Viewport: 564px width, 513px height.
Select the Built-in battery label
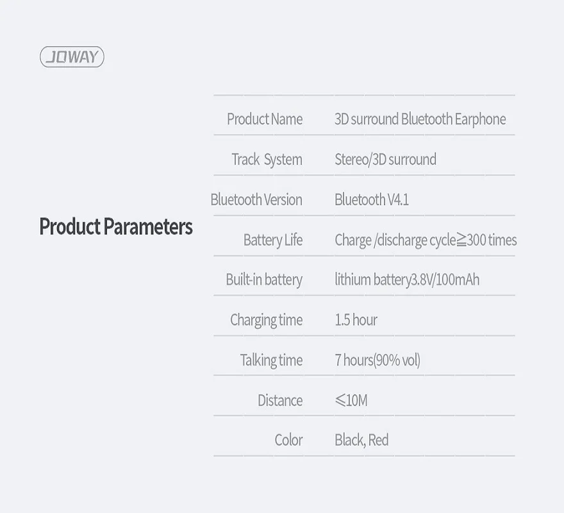264,280
